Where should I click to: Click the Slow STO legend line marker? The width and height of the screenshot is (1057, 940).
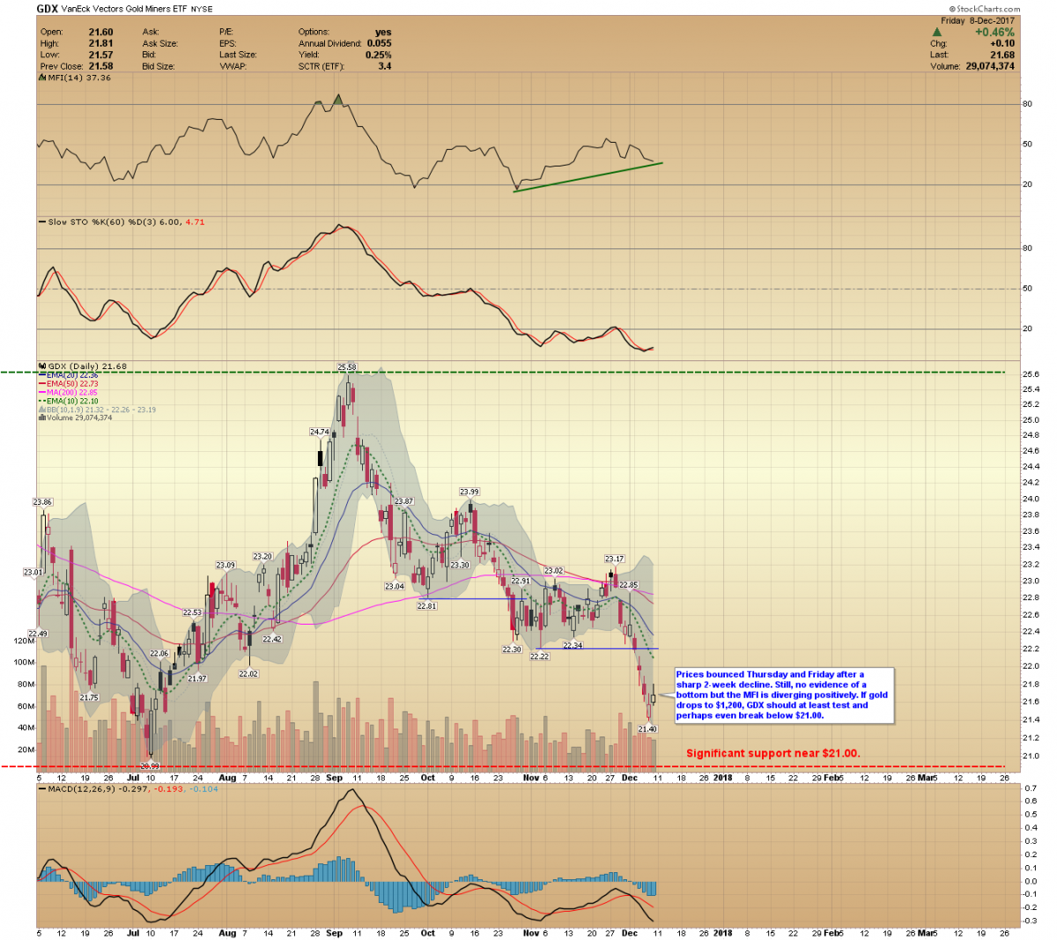41,222
